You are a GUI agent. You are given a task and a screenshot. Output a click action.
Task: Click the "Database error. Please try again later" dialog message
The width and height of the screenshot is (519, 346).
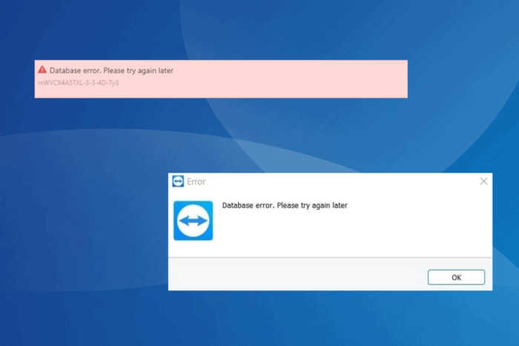pyautogui.click(x=285, y=205)
